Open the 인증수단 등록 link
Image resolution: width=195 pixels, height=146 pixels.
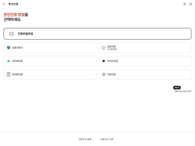click(x=85, y=139)
